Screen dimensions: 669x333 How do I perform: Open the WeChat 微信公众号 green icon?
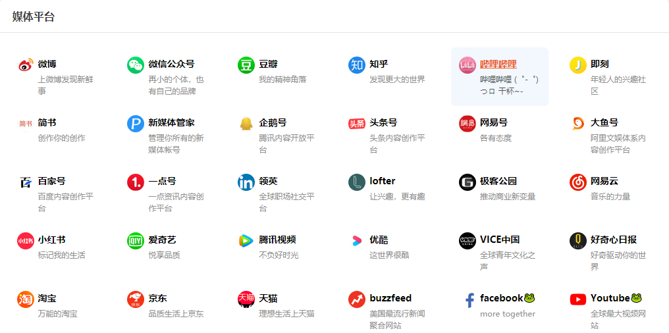(136, 65)
